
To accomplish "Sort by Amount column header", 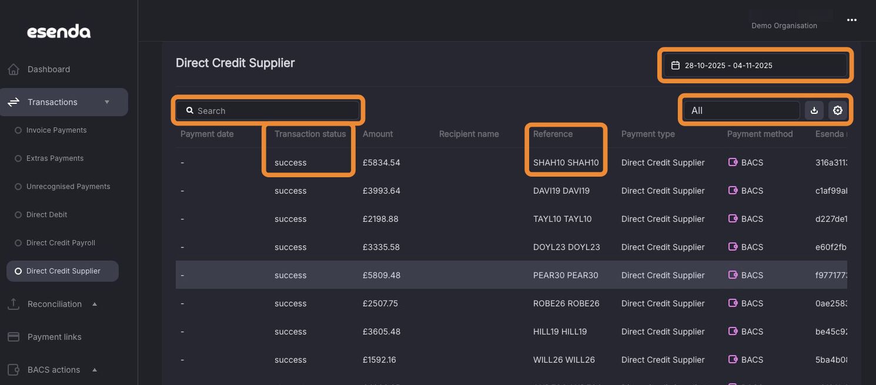I will tap(378, 134).
